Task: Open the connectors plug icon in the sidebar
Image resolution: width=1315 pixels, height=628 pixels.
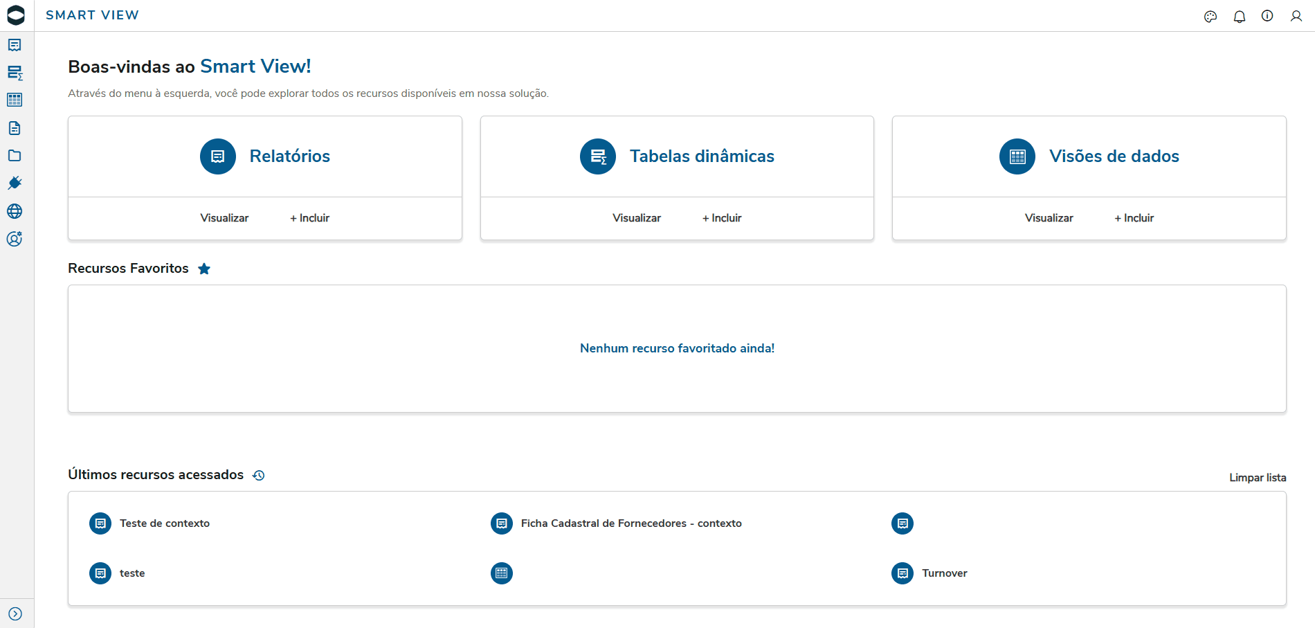Action: coord(15,183)
